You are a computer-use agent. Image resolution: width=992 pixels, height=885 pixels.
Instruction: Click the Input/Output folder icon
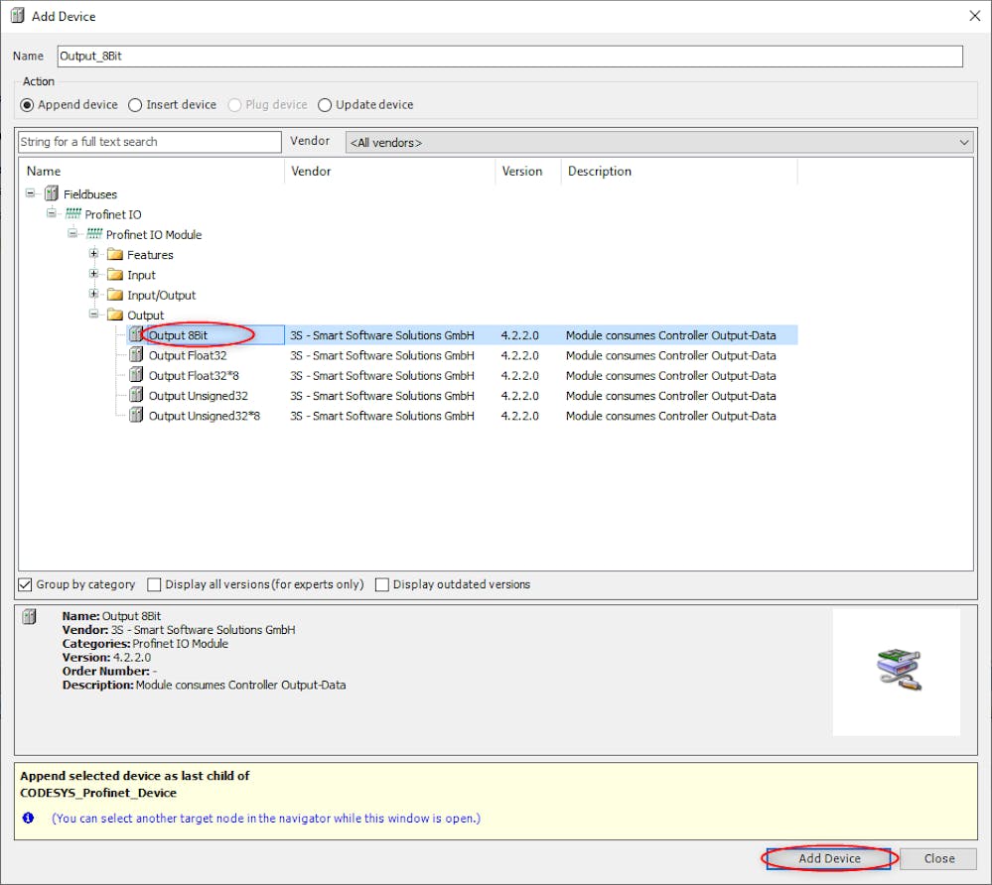click(115, 295)
